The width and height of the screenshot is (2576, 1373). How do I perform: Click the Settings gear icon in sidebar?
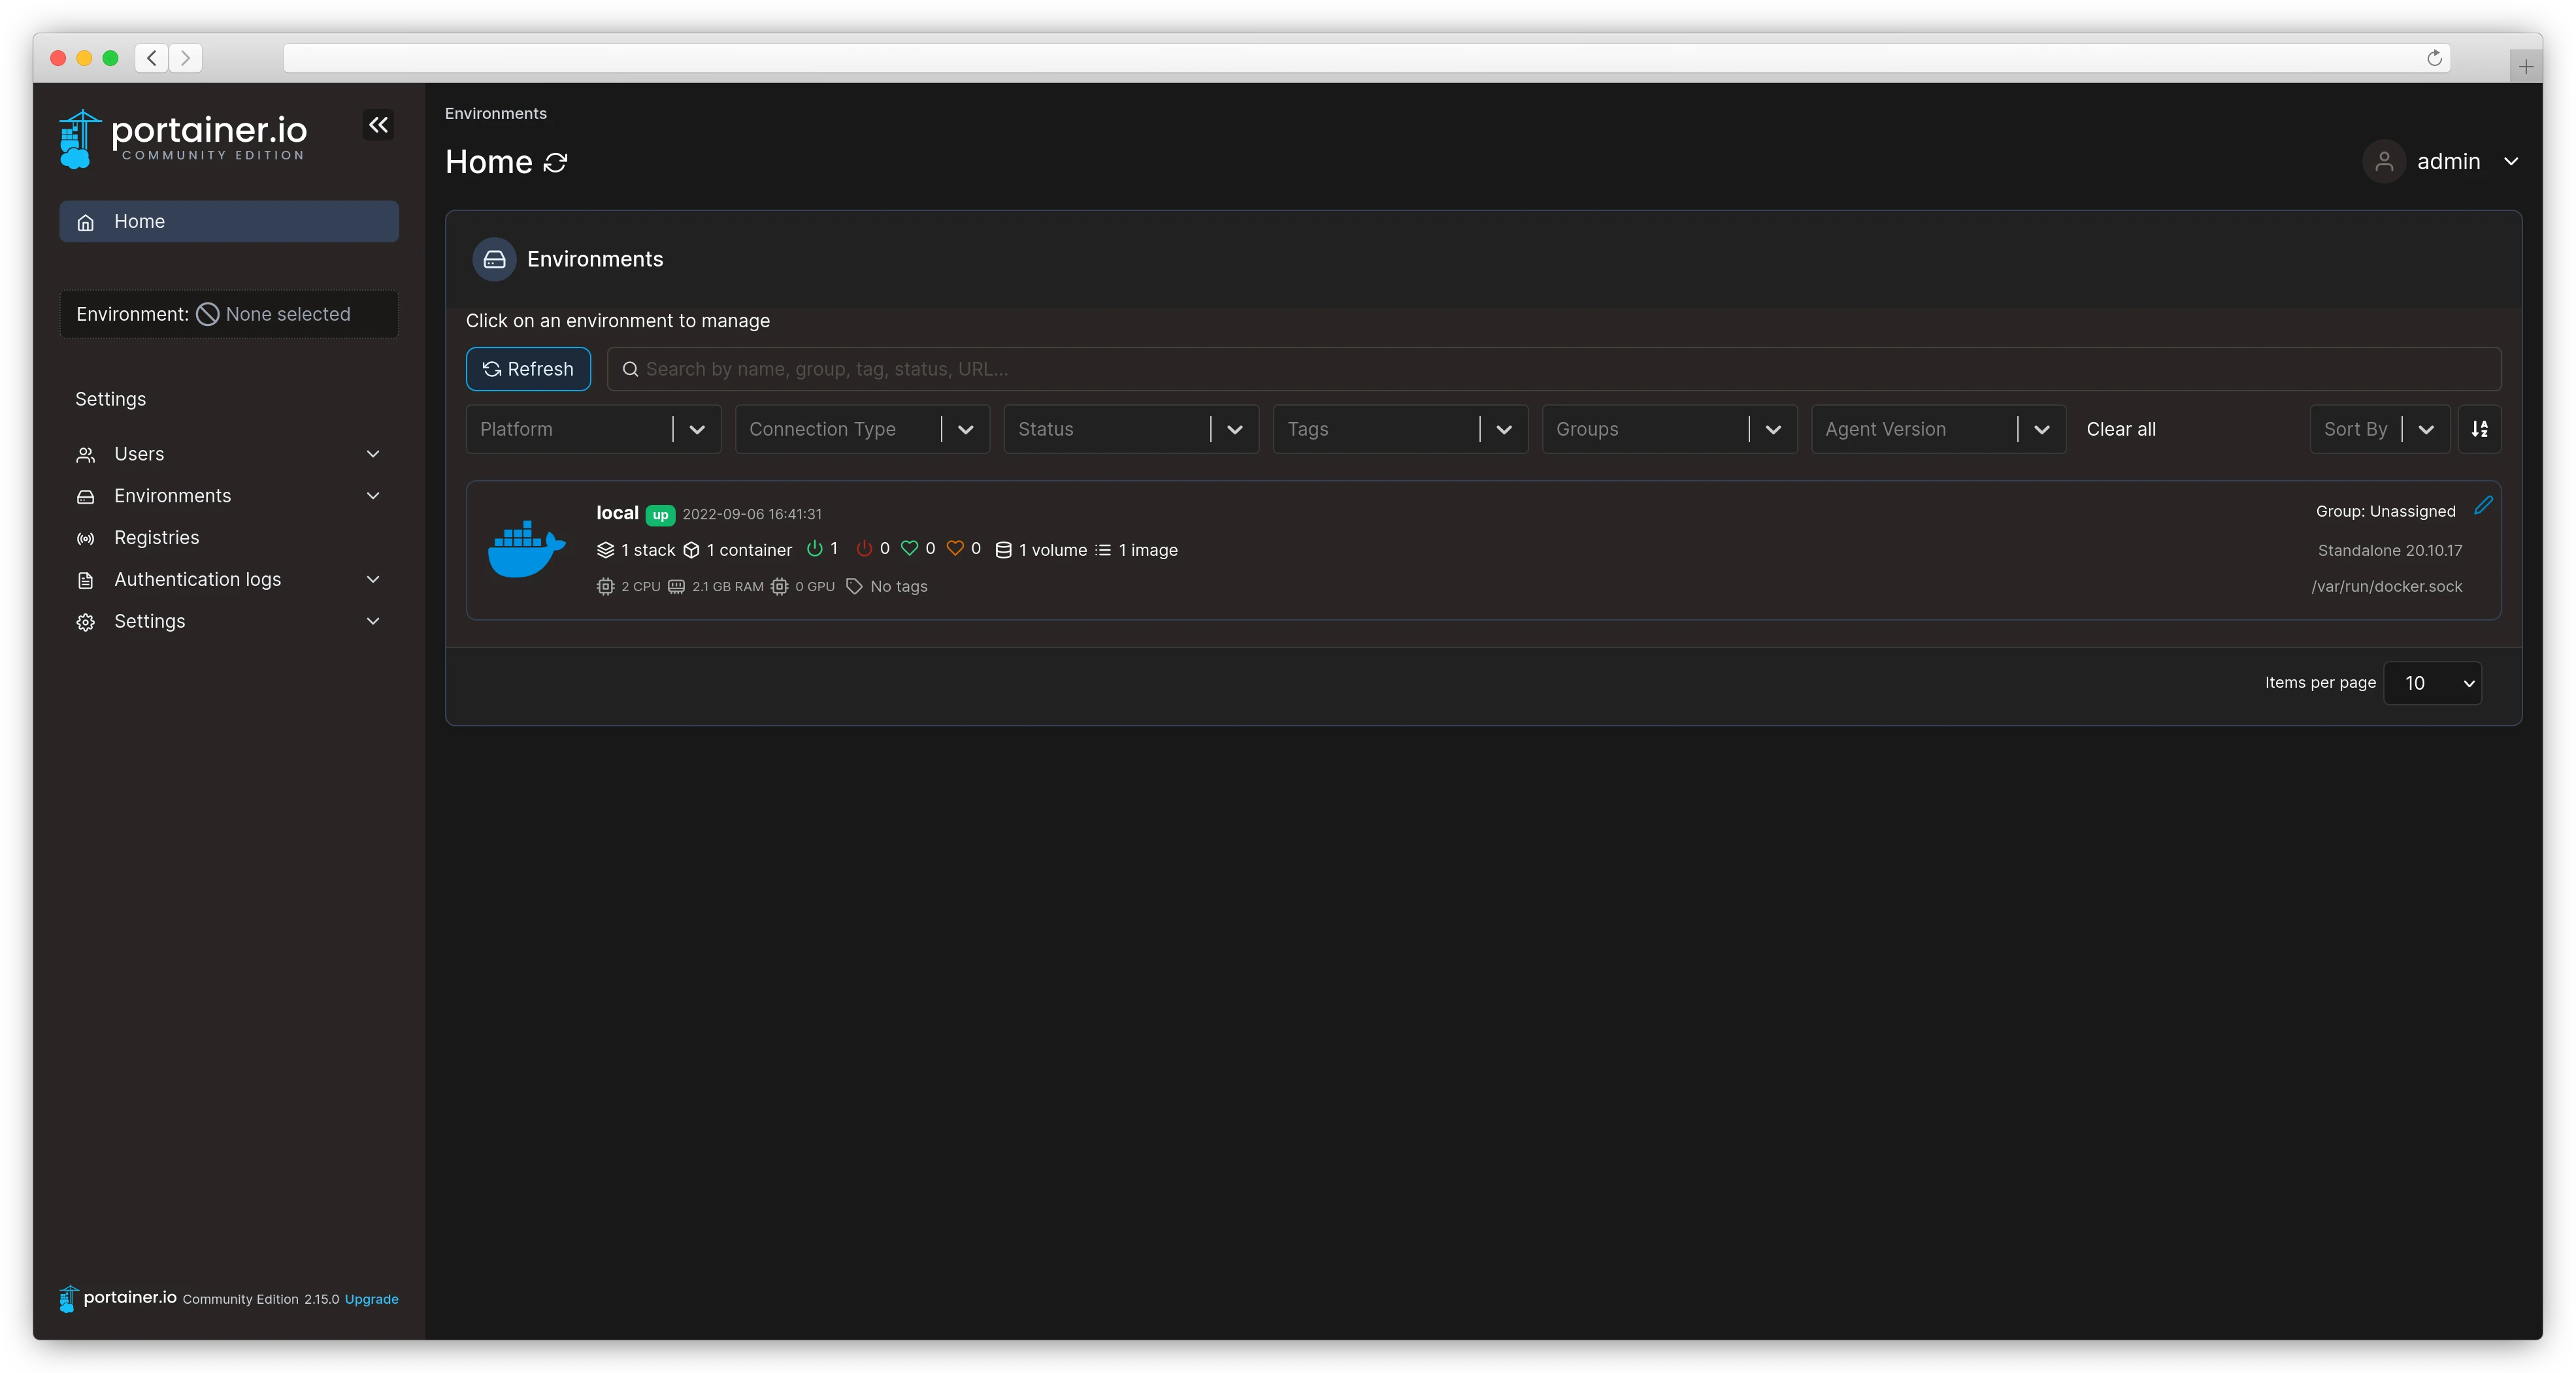(86, 622)
